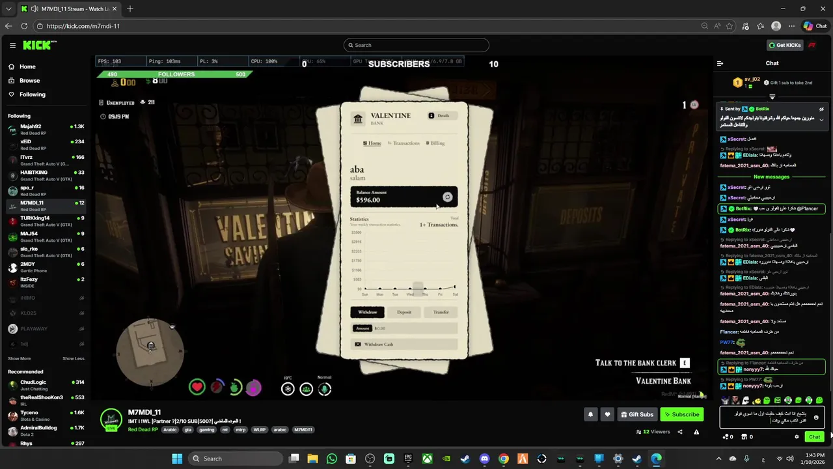Click Show Less under following
This screenshot has height=469, width=833.
click(74, 358)
